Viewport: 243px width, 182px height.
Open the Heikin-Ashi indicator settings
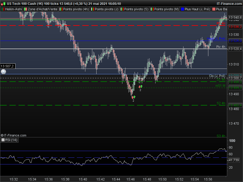[12, 9]
